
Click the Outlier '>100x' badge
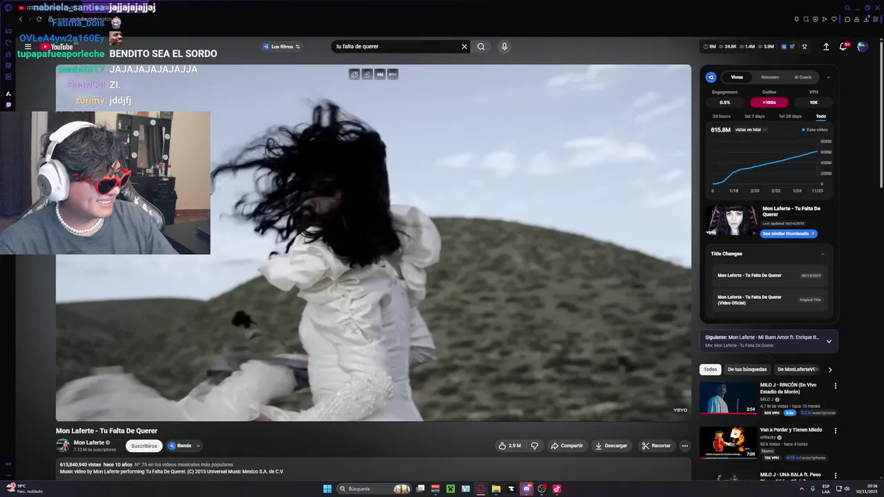pos(769,102)
